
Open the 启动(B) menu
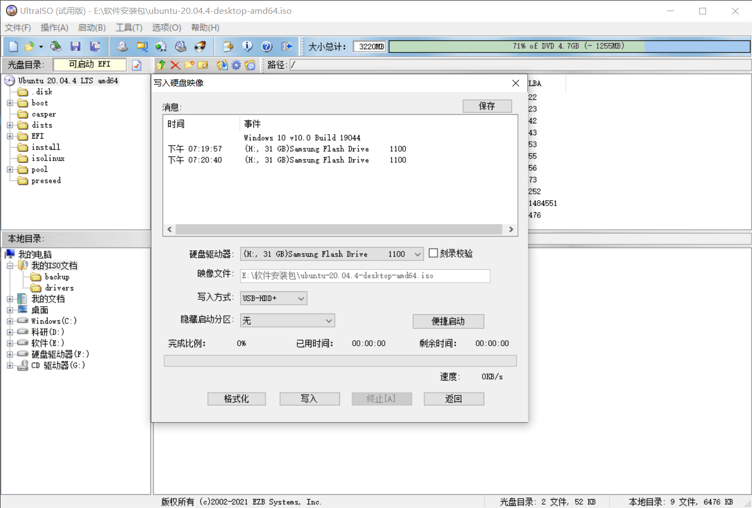pos(92,28)
